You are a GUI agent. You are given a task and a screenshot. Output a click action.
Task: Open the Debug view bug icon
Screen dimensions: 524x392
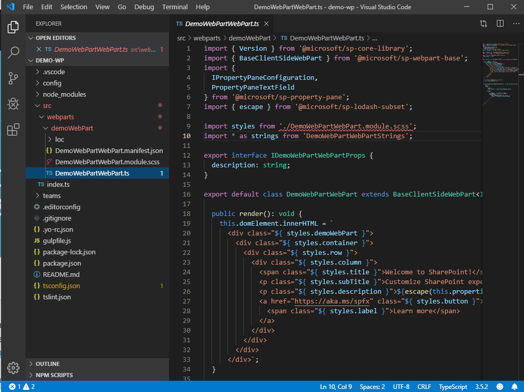[x=13, y=104]
